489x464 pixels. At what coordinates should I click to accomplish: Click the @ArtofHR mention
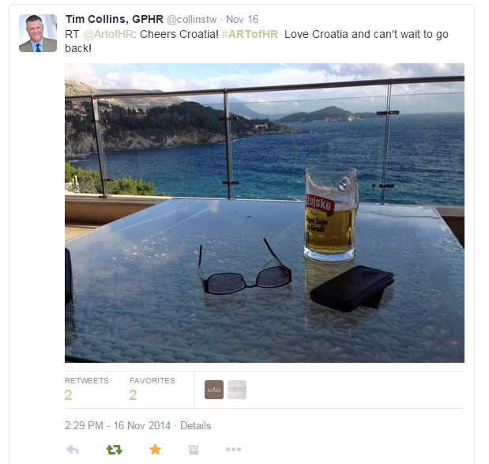tap(108, 34)
